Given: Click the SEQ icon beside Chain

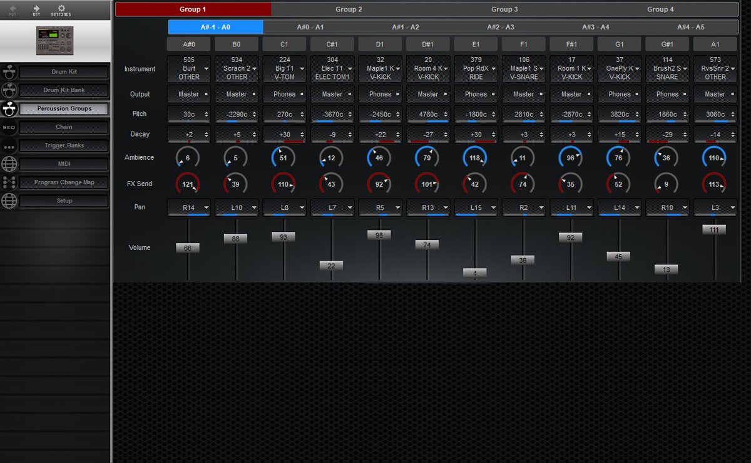Looking at the screenshot, I should point(9,127).
